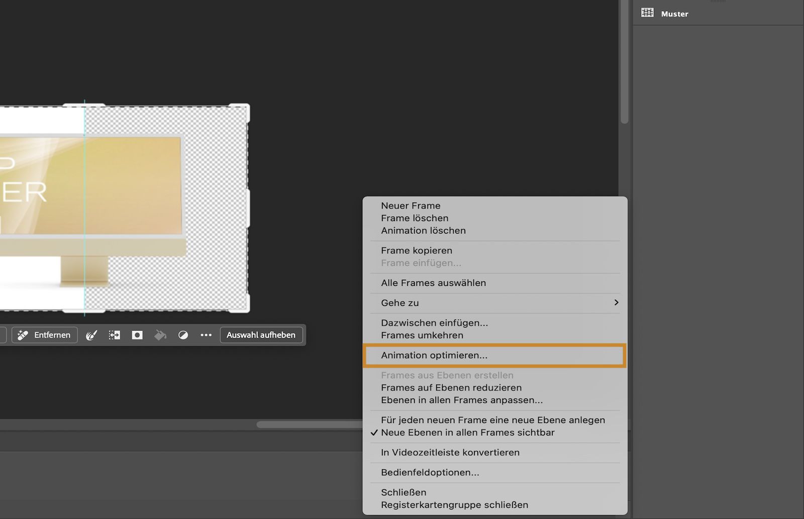Open more options via the ellipsis icon
Viewport: 804px width, 519px height.
(x=206, y=335)
